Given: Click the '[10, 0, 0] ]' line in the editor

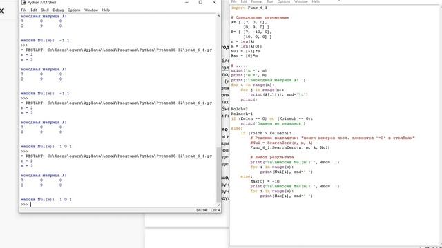Looking at the screenshot, I should (258, 37).
